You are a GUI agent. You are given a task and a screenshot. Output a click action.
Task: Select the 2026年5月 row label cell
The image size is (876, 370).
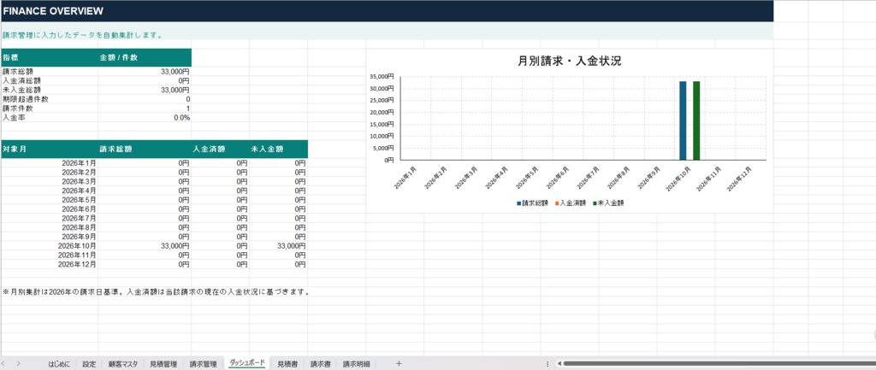point(49,200)
